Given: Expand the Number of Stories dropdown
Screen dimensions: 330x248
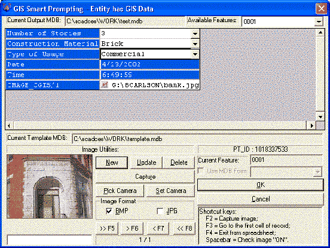Looking at the screenshot, I should [x=195, y=33].
